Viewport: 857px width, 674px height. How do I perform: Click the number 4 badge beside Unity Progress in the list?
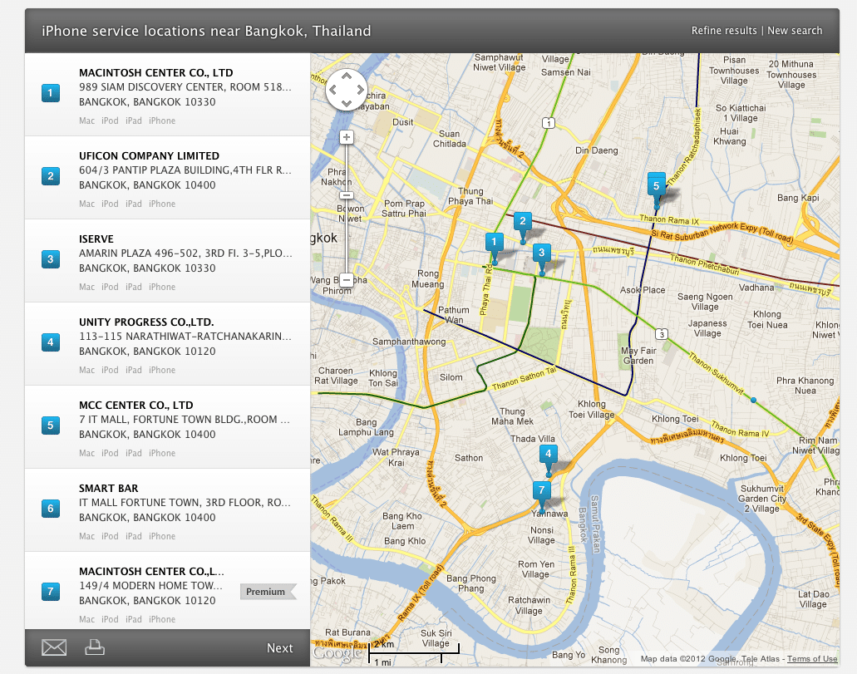point(50,342)
